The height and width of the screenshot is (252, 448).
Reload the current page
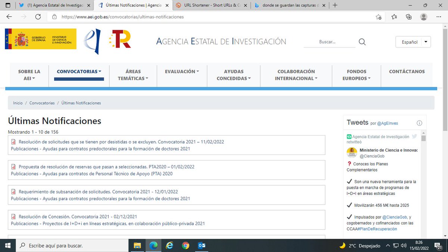pos(38,17)
